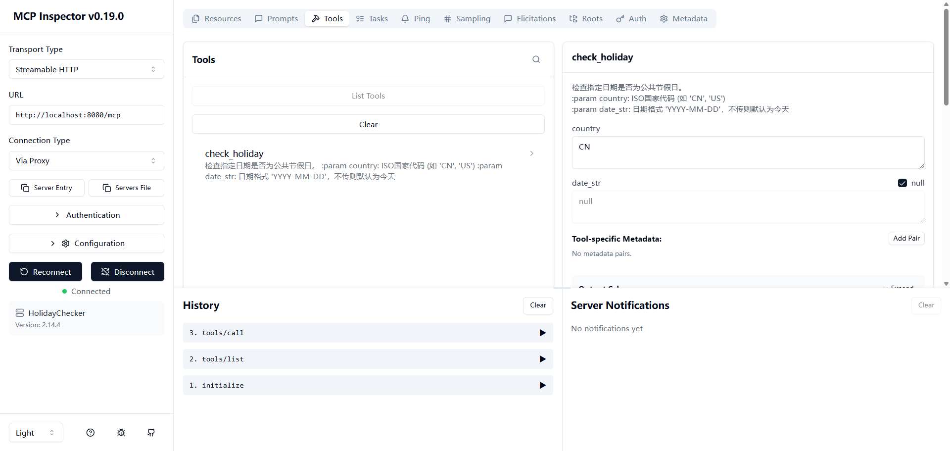Expand history entry 3 tools/call
The height and width of the screenshot is (451, 950).
tap(368, 333)
